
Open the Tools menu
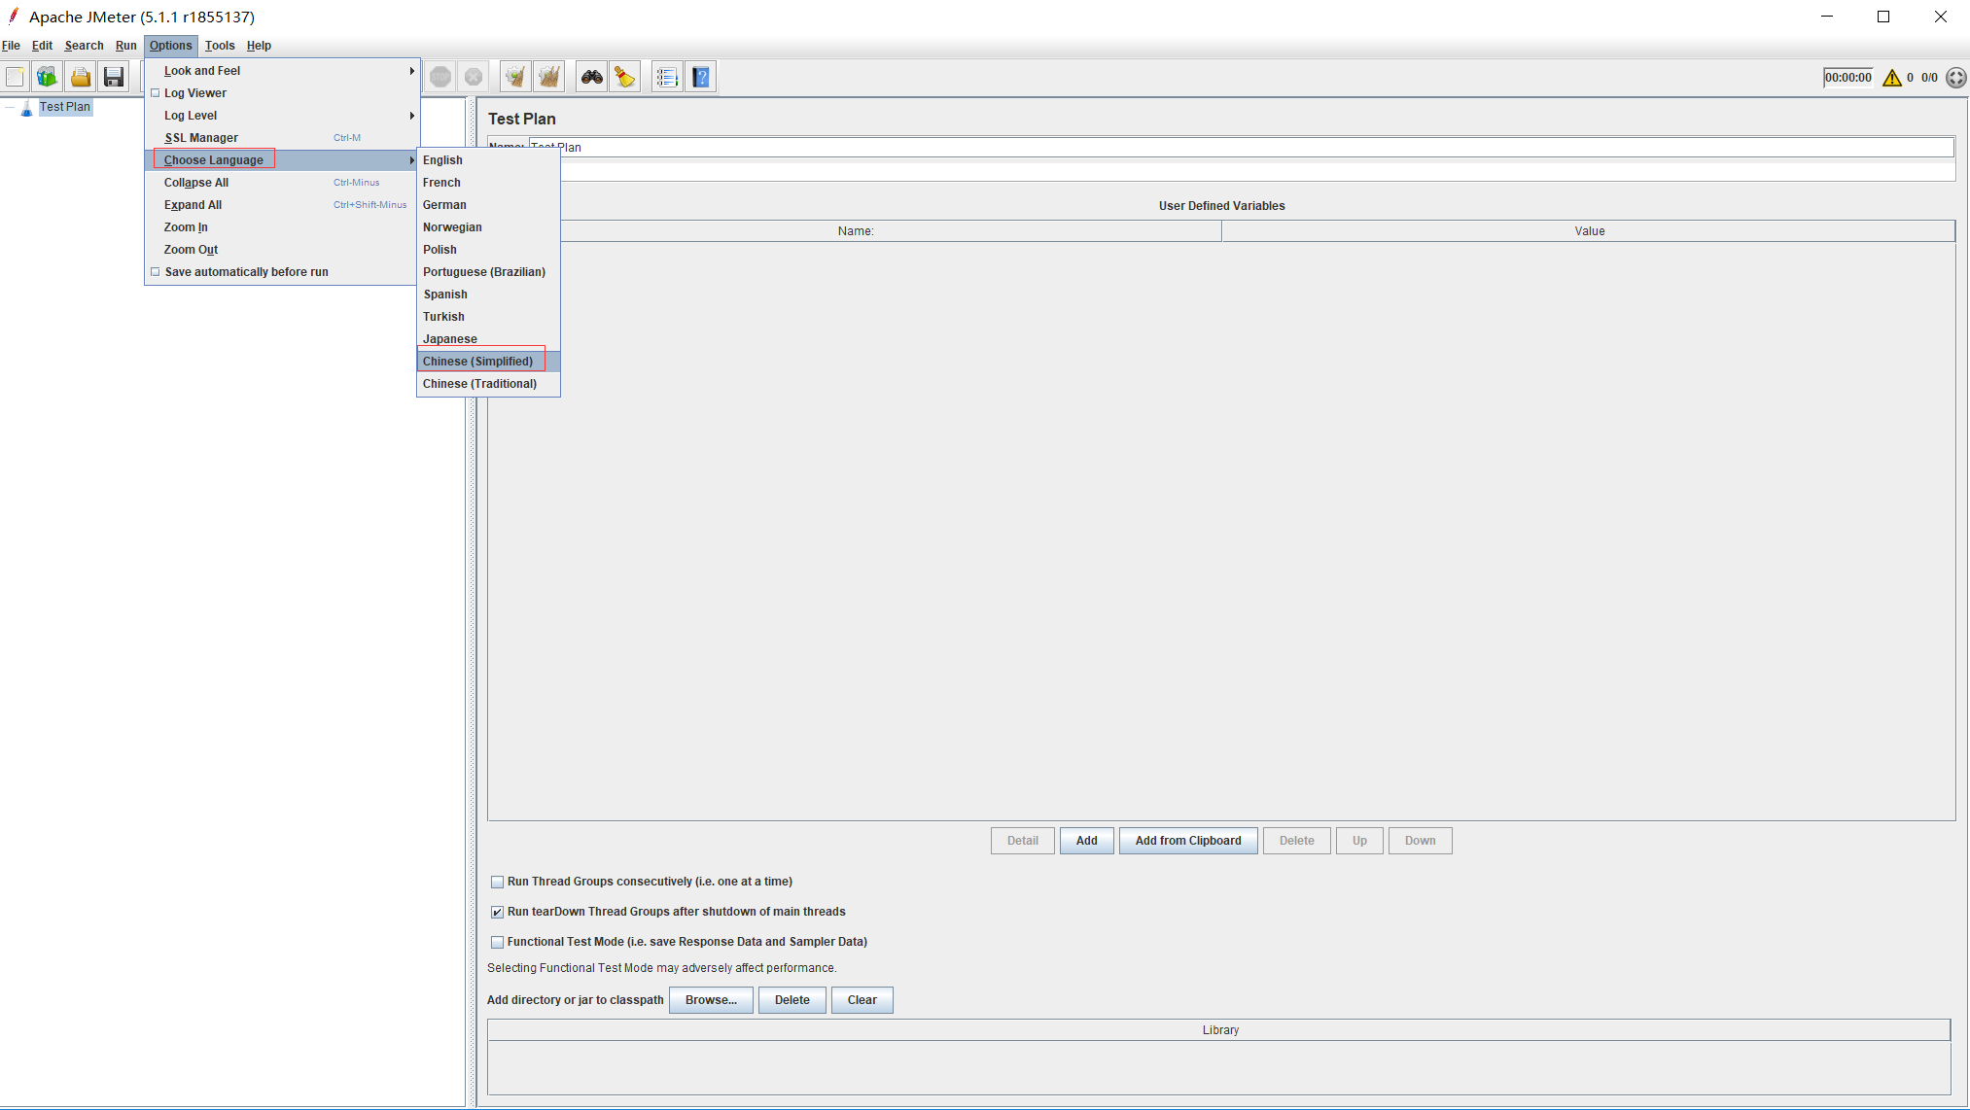(220, 46)
